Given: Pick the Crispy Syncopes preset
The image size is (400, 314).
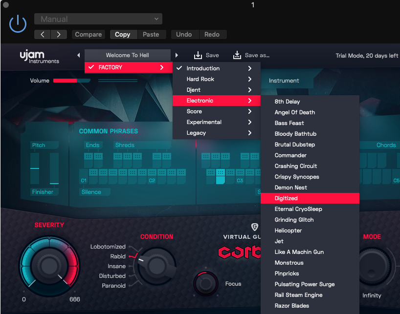Looking at the screenshot, I should coord(310,177).
